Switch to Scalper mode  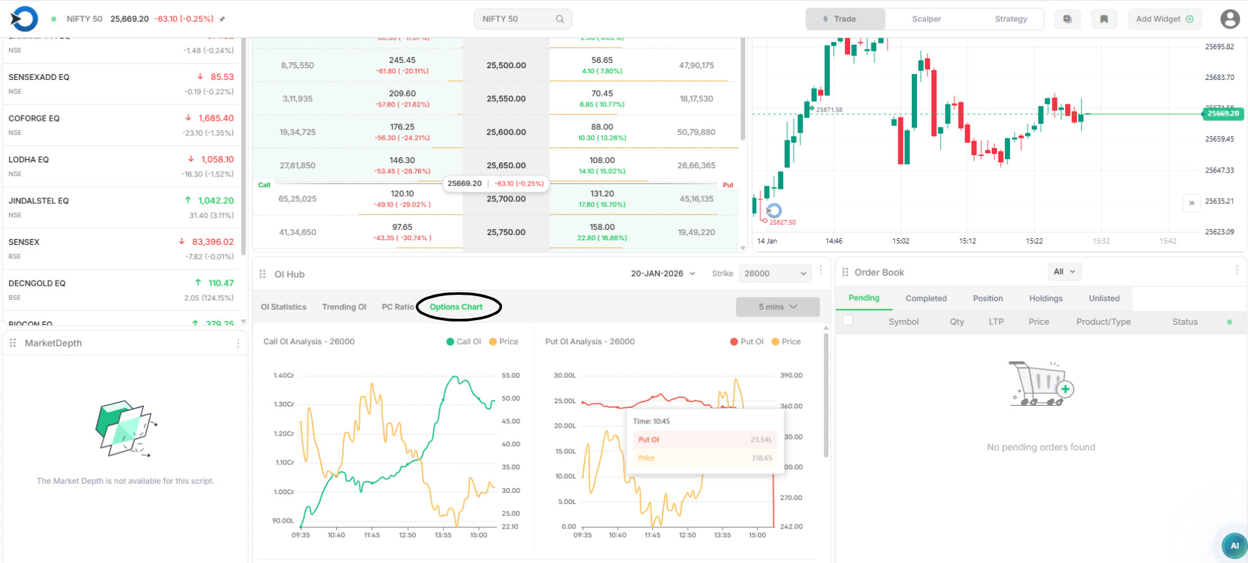coord(926,19)
